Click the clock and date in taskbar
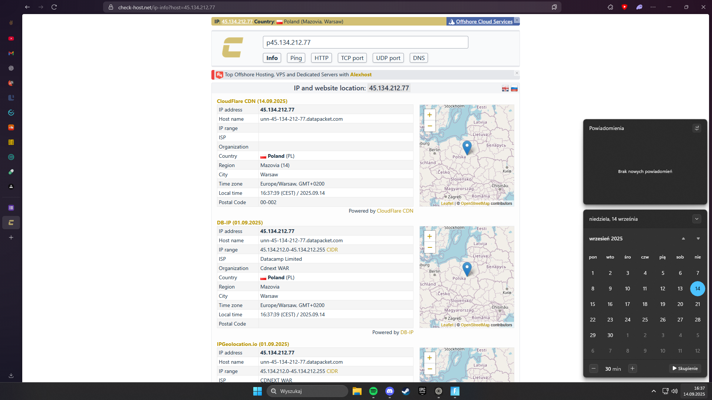Screen dimensions: 712x400 [694, 391]
